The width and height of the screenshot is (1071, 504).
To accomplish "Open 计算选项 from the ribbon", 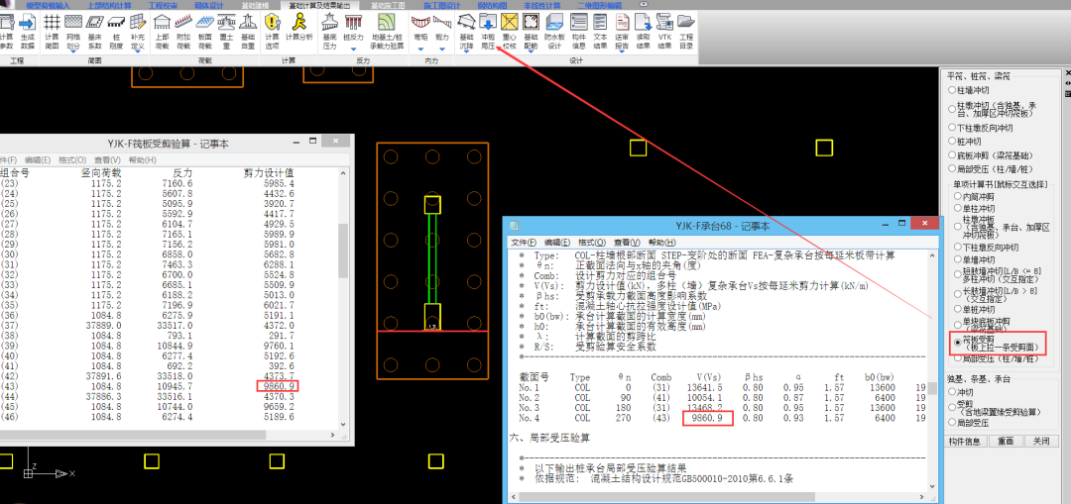I will 272,31.
